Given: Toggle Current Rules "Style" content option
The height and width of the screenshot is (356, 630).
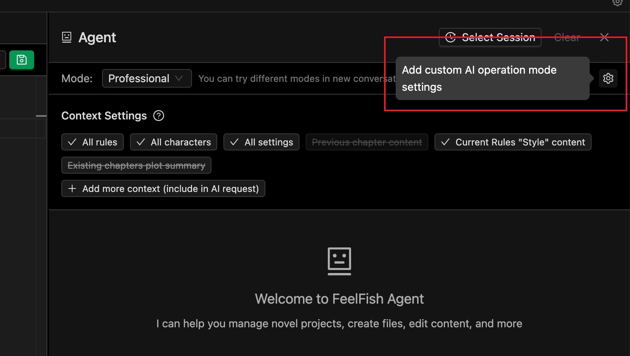Looking at the screenshot, I should point(512,142).
